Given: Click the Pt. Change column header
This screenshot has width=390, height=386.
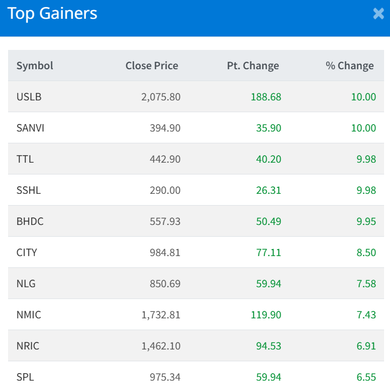Looking at the screenshot, I should pos(252,66).
